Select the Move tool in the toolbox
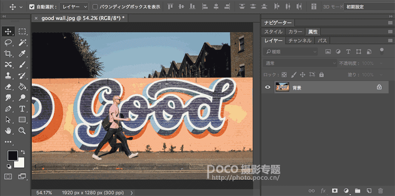This screenshot has width=395, height=196. pyautogui.click(x=8, y=32)
